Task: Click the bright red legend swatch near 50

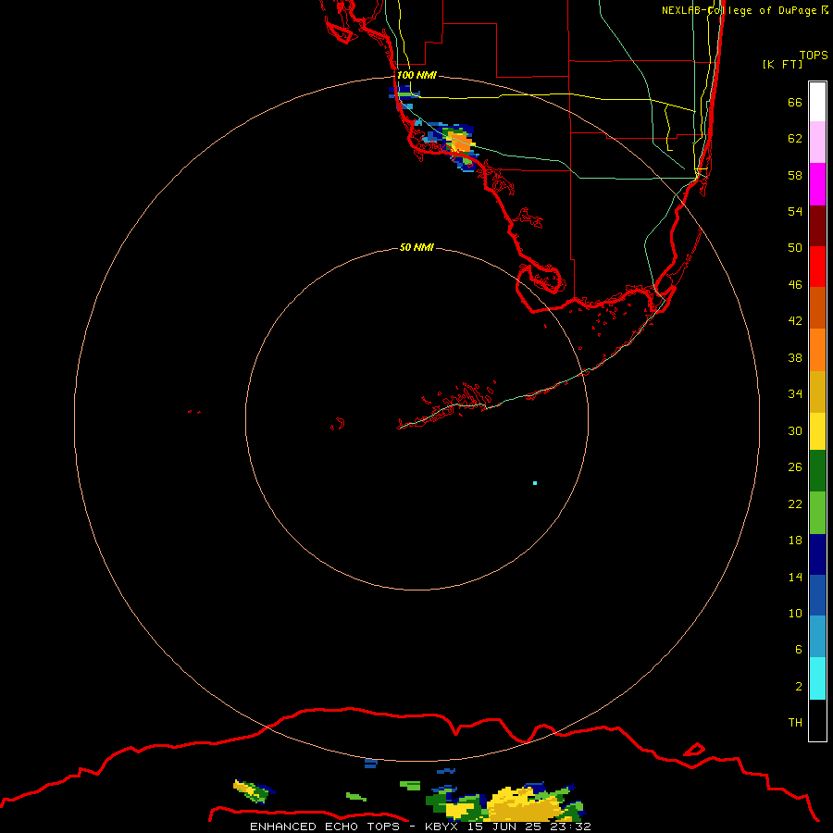Action: (817, 267)
